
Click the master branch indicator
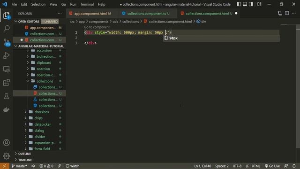tap(19, 166)
